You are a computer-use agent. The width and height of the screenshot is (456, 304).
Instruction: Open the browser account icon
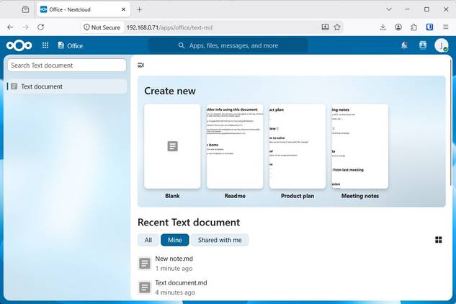click(x=398, y=27)
